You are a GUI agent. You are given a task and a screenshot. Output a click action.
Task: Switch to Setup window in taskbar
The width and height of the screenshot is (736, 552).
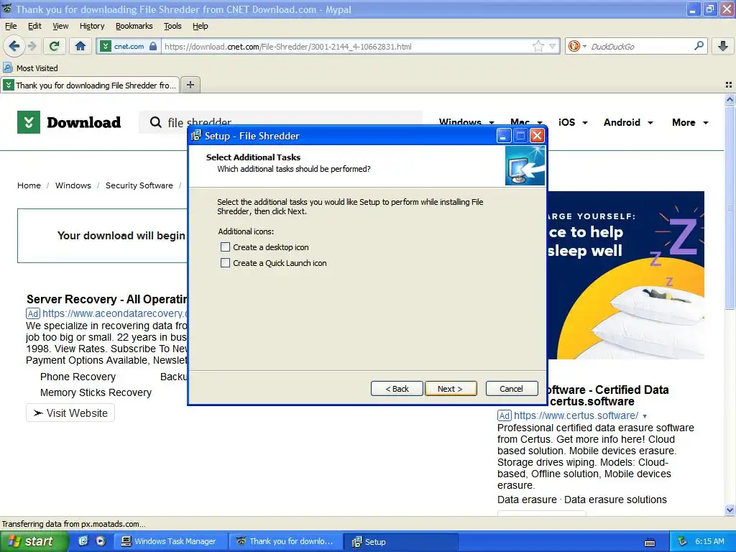[400, 542]
